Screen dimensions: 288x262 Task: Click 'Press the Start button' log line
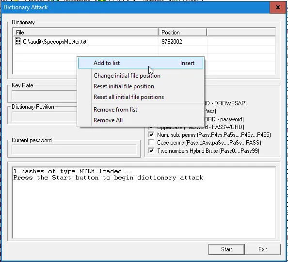coord(109,178)
